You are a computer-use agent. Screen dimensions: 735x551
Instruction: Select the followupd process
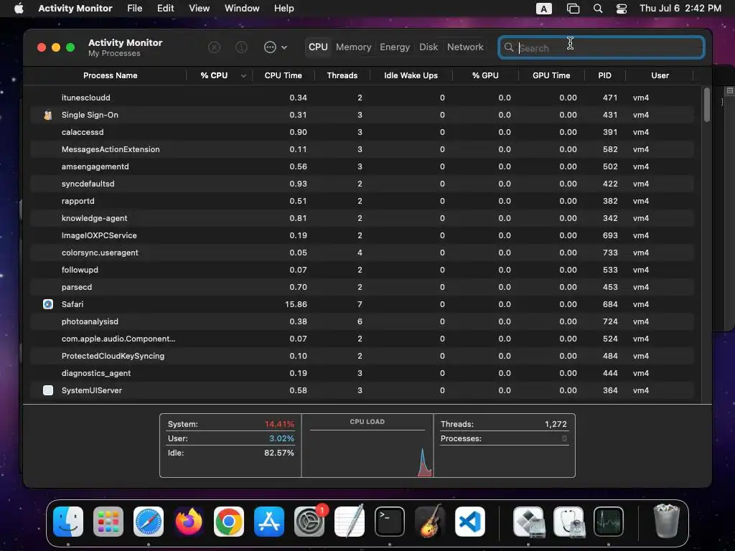(x=362, y=270)
